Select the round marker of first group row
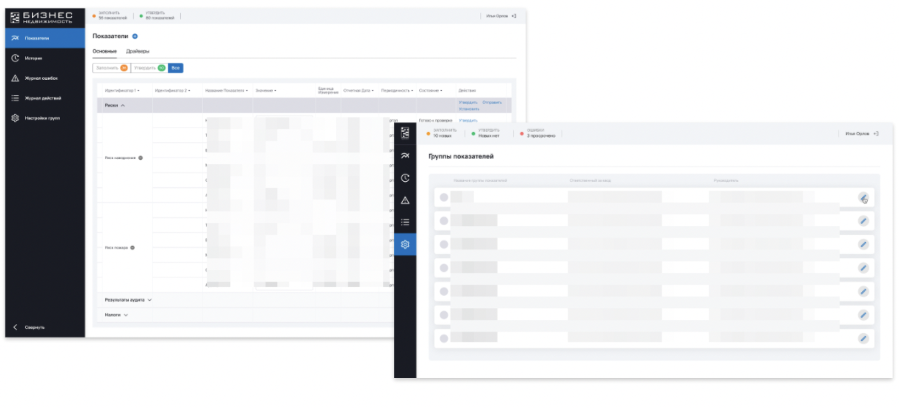Screen dimensions: 899x408 [444, 197]
